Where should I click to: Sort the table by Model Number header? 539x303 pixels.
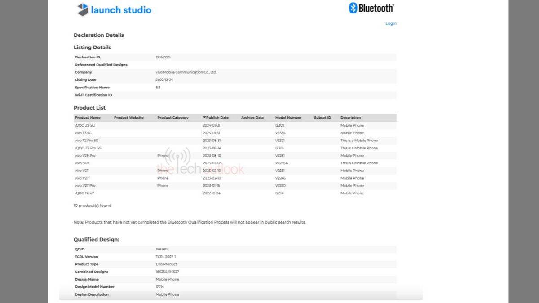[x=288, y=117]
